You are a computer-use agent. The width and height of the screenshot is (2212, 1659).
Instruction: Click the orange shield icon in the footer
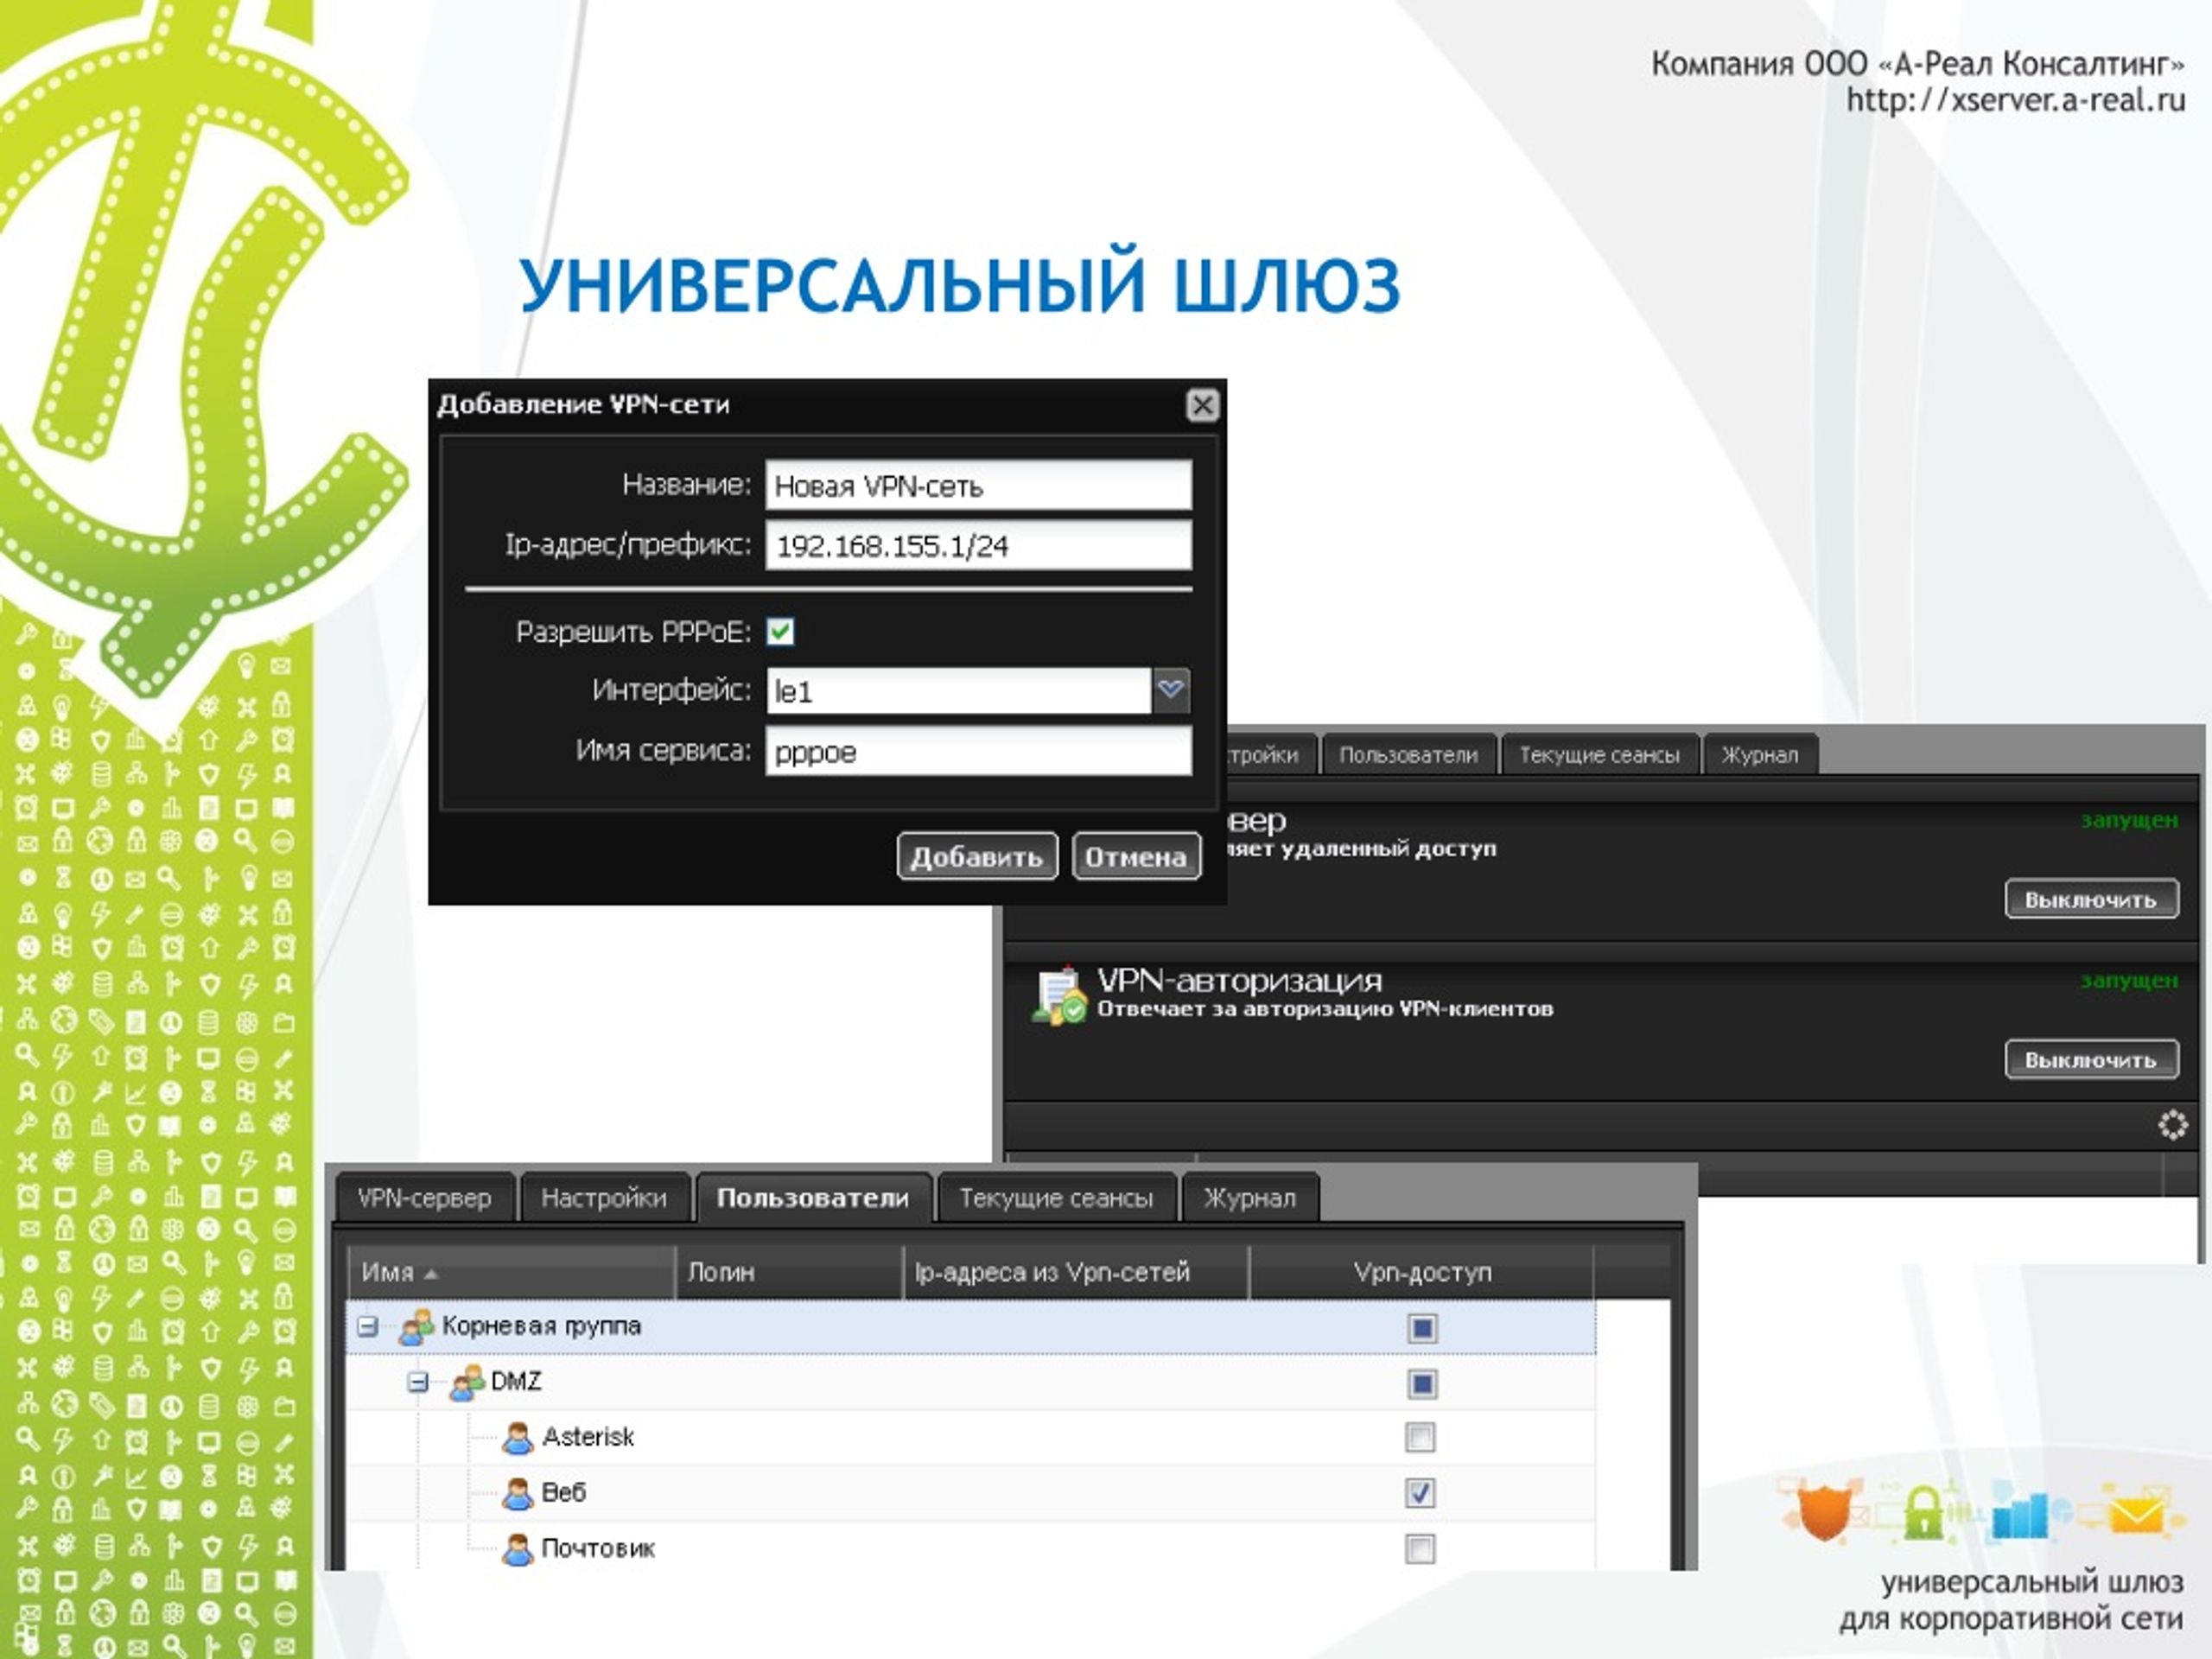(x=1823, y=1511)
